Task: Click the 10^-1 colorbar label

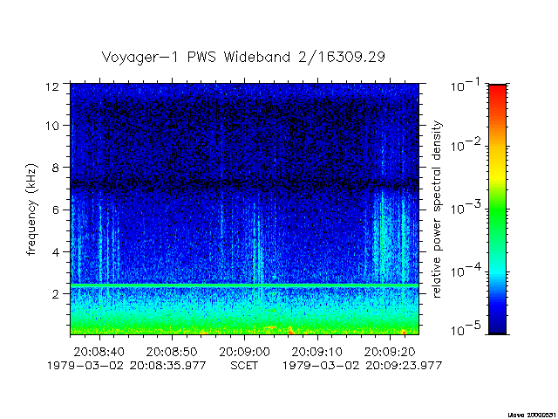Action: point(466,86)
